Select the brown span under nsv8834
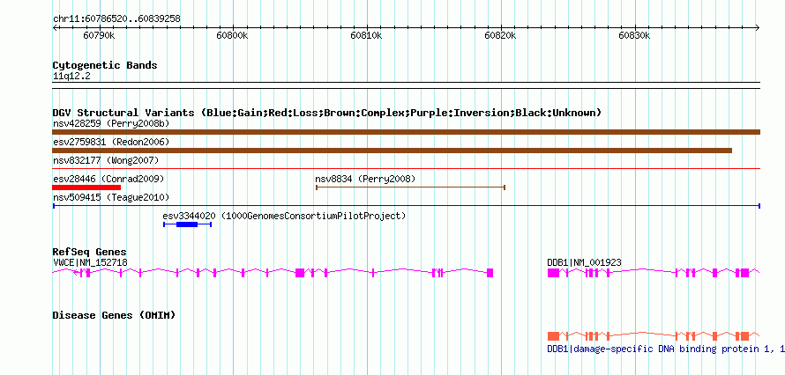785x375 pixels. [410, 187]
